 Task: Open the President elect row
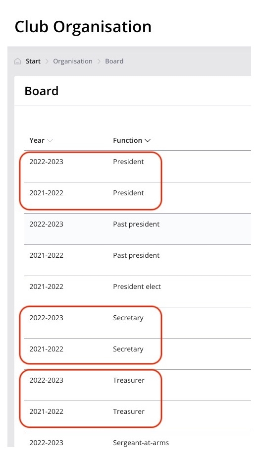point(138,291)
